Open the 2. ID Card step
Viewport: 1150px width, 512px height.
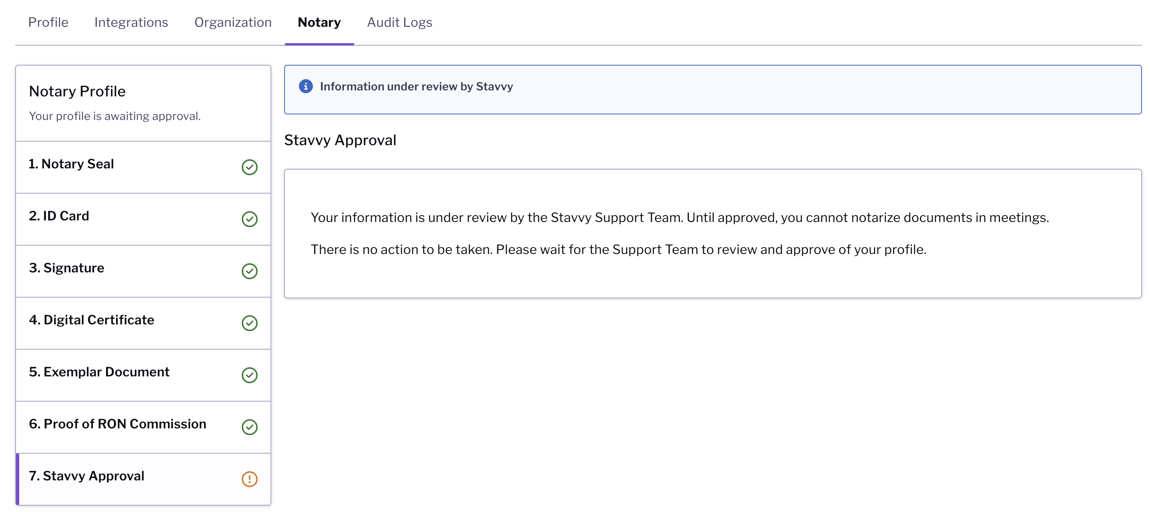tap(143, 219)
